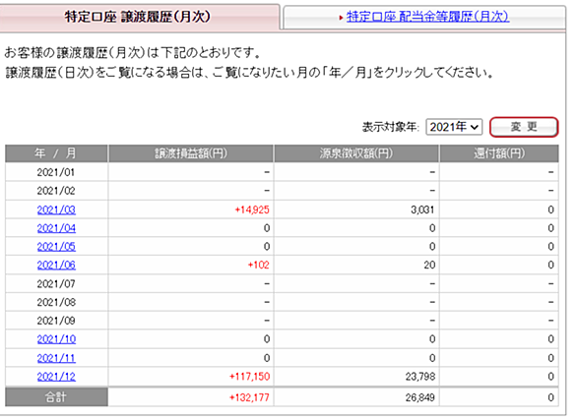This screenshot has height=419, width=577.
Task: Open the 表示対象年 2021年 dropdown
Action: [454, 127]
